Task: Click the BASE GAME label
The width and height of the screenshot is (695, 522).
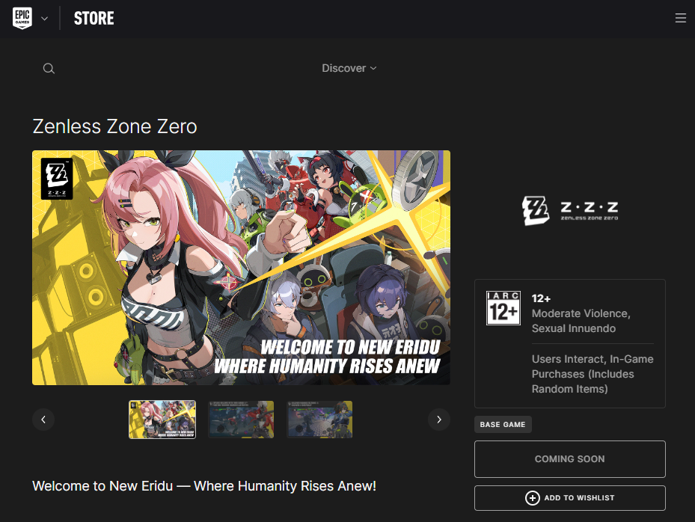Action: pyautogui.click(x=503, y=424)
